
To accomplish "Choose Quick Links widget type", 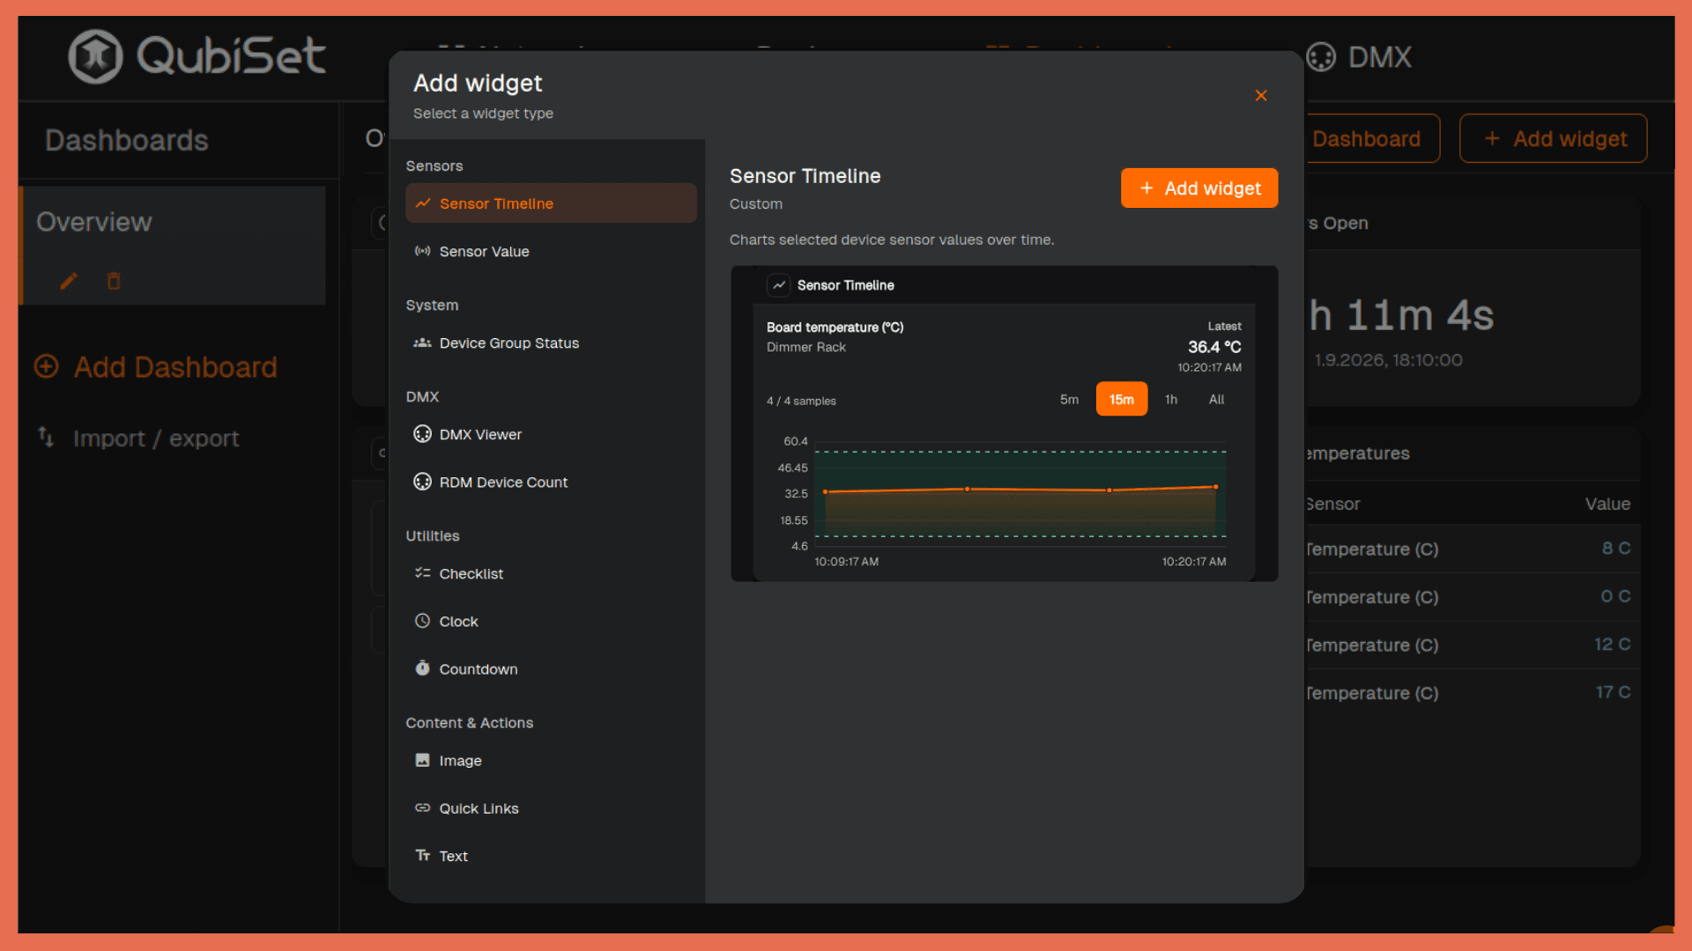I will (551, 807).
